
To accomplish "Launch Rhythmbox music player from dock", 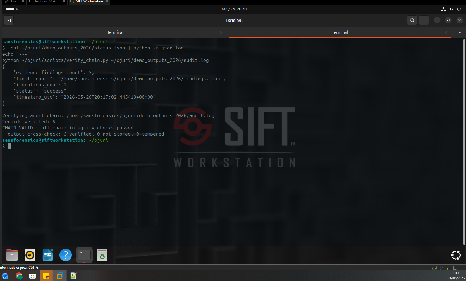I will [30, 255].
